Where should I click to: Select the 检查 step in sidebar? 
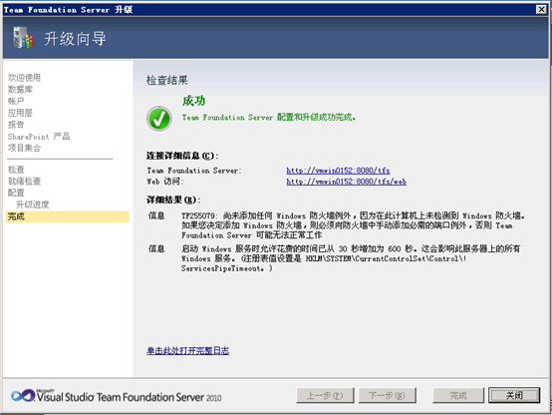pyautogui.click(x=16, y=170)
